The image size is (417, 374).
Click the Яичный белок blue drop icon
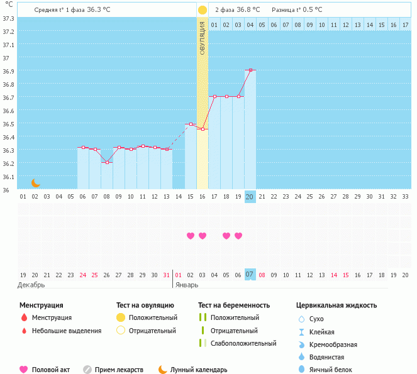[301, 370]
